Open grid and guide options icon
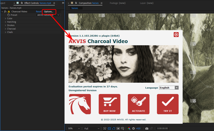The image size is (214, 131). tap(123, 129)
